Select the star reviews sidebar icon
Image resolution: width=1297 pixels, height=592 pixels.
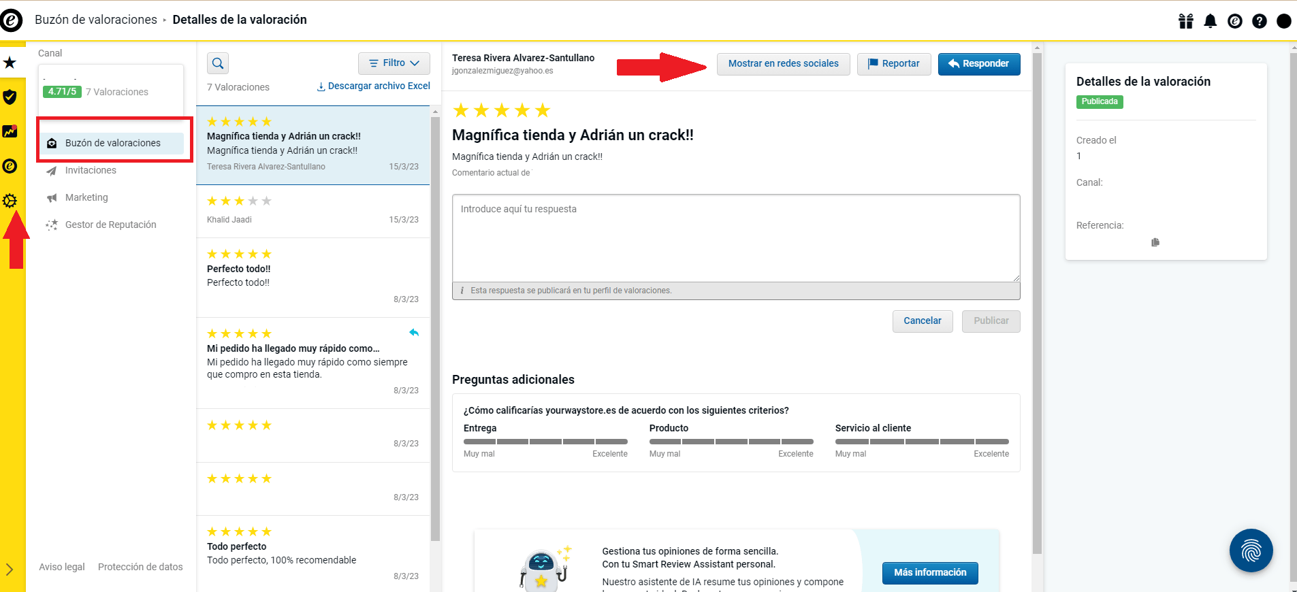click(x=10, y=63)
